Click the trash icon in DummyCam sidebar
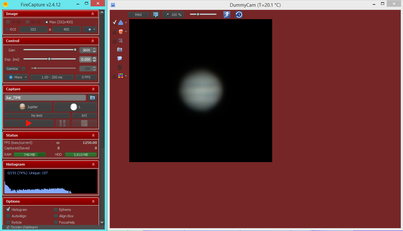403x231 pixels. (119, 67)
